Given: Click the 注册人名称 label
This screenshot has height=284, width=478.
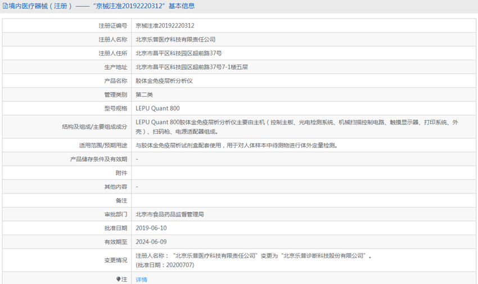Looking at the screenshot, I should pyautogui.click(x=113, y=39).
